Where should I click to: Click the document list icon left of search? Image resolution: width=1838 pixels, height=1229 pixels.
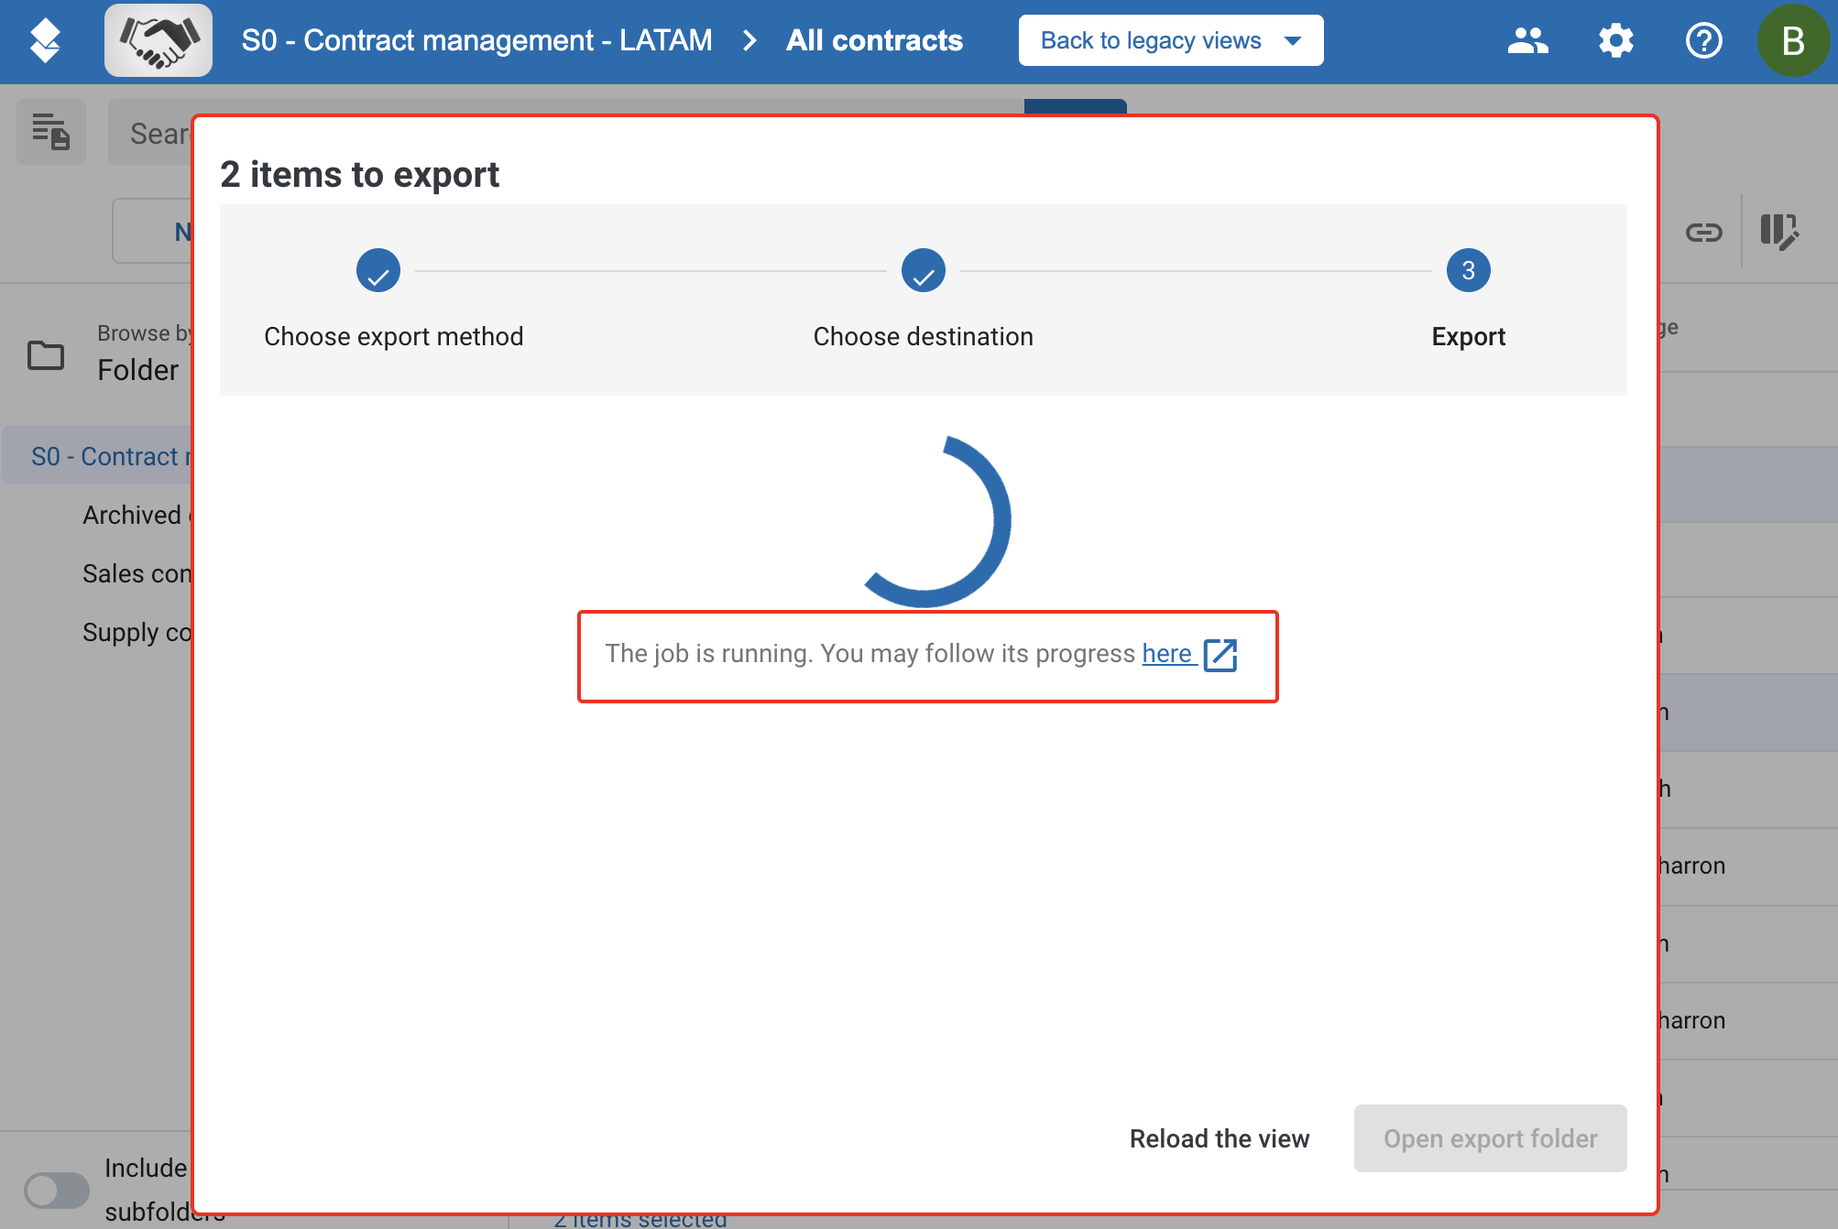click(51, 132)
